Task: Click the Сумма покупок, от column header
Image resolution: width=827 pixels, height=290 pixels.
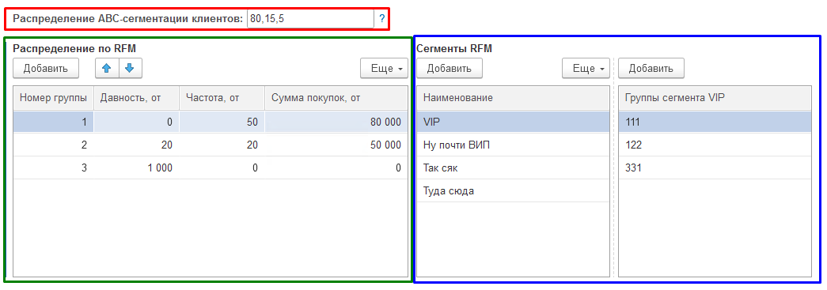Action: click(336, 98)
